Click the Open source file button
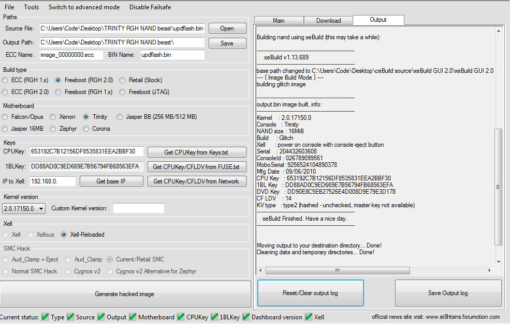 click(x=227, y=28)
